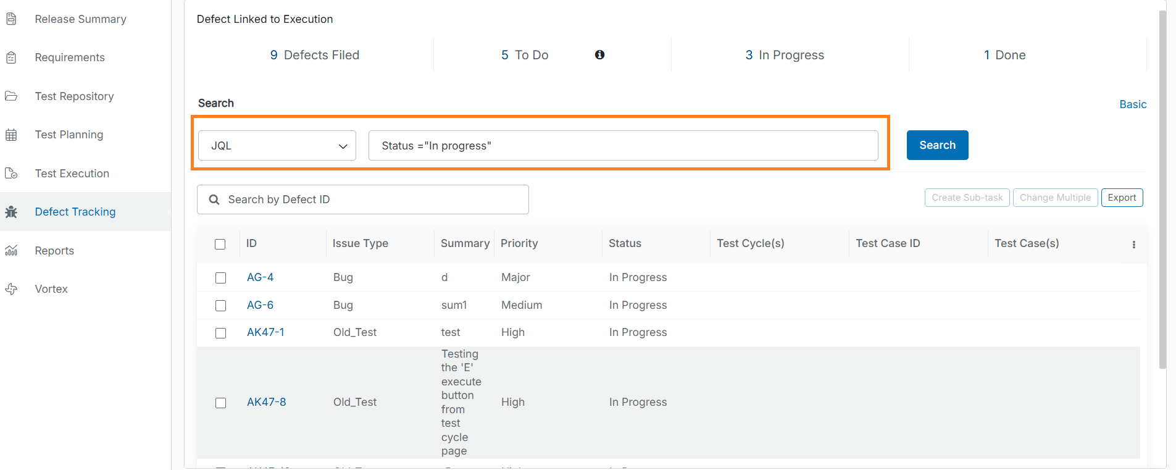Image resolution: width=1176 pixels, height=470 pixels.
Task: Open defect AK47-8 link
Action: pos(266,402)
